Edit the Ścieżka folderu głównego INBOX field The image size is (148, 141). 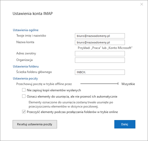pos(100,72)
